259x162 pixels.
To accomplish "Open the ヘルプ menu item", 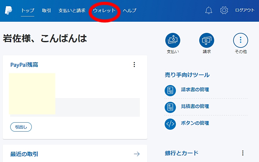I will [129, 11].
